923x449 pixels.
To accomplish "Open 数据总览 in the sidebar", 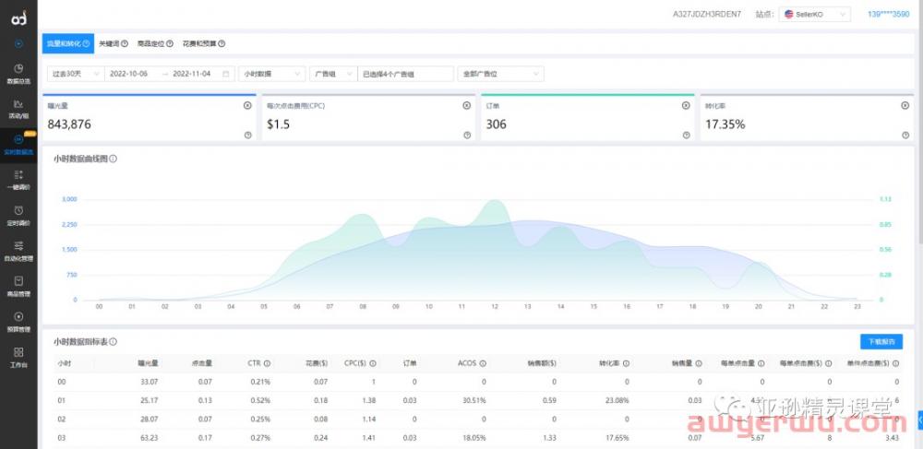I will (18, 74).
